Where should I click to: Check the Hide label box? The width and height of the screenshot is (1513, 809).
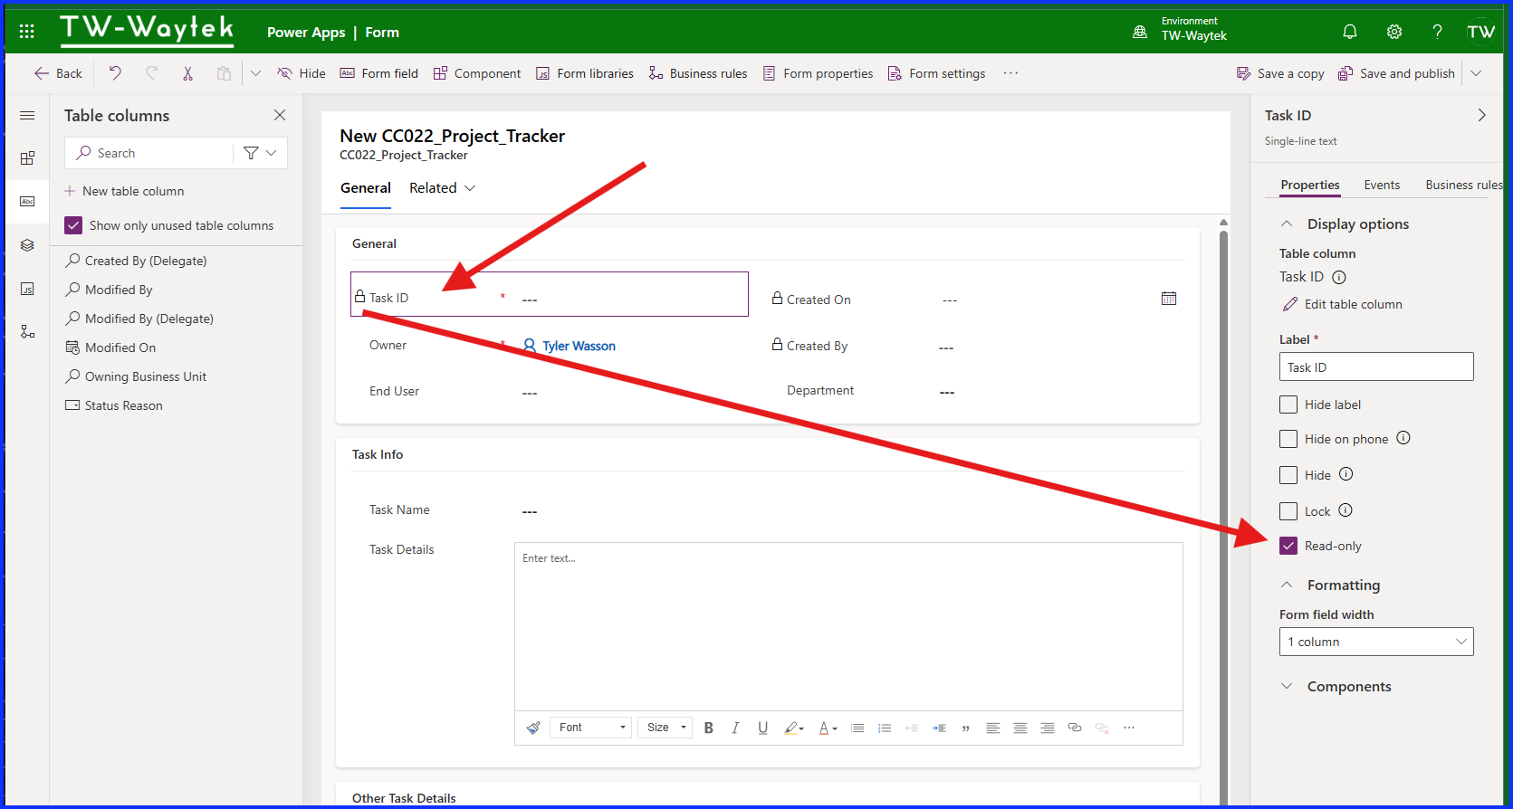1288,404
